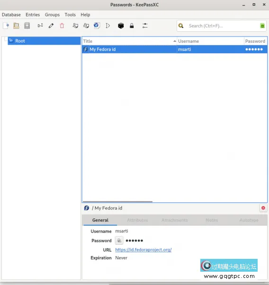Click the Password column header
The image size is (269, 285).
point(255,41)
